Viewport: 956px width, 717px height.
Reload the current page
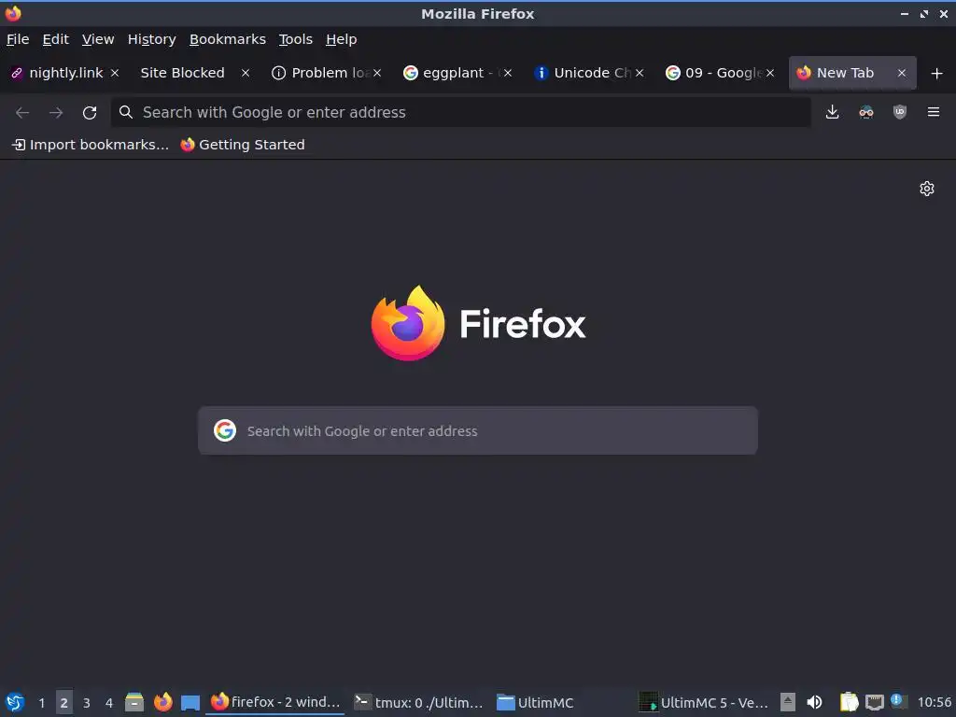pyautogui.click(x=90, y=112)
